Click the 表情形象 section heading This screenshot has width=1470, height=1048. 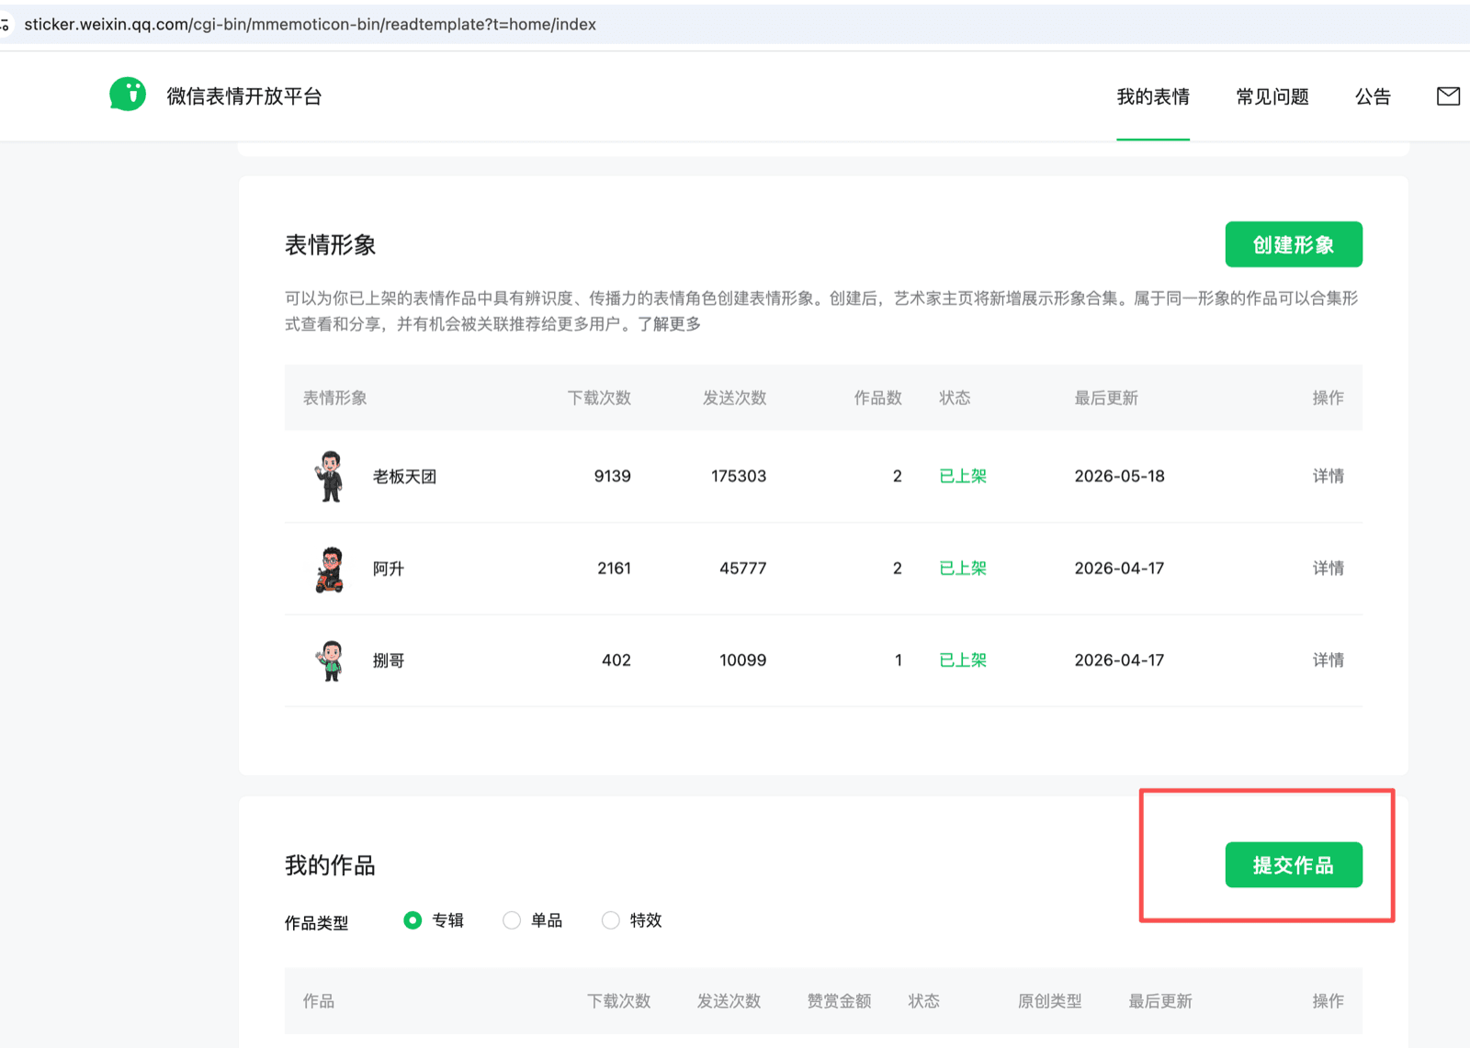[x=330, y=245]
